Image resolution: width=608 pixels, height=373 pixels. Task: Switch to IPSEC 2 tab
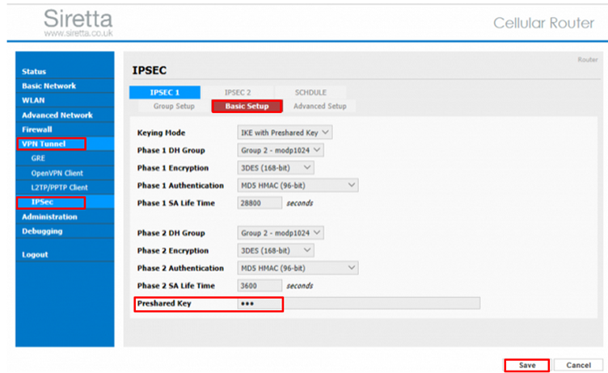point(238,92)
